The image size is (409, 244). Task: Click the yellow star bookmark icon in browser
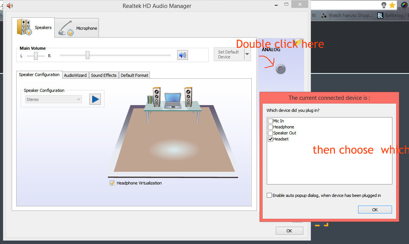(392, 5)
